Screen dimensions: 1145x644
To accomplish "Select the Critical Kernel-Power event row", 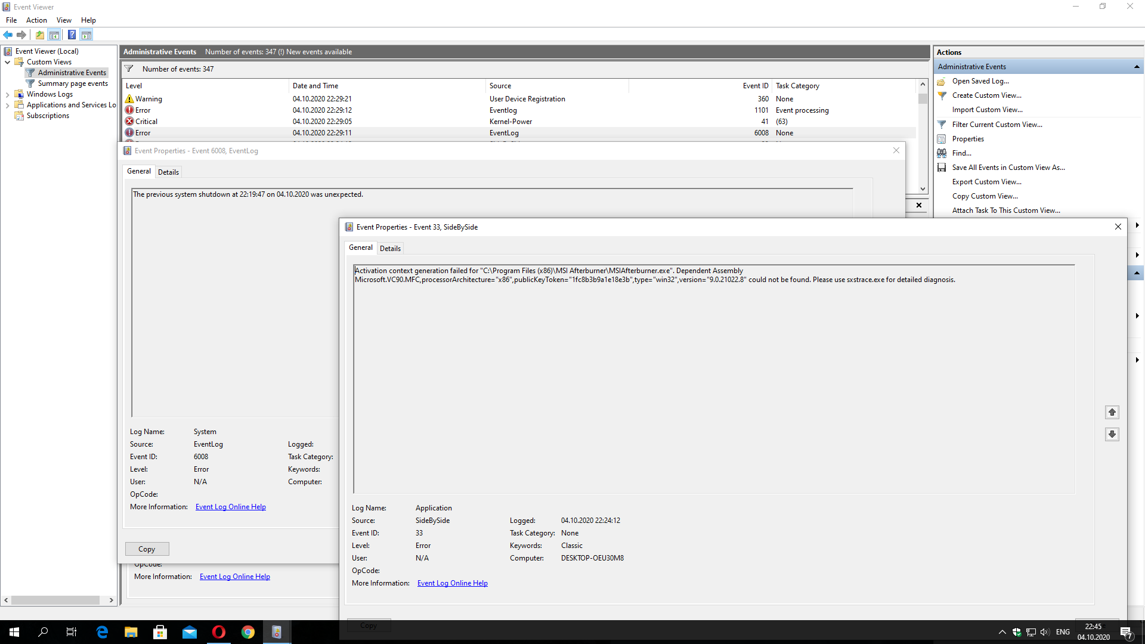I will coord(519,122).
